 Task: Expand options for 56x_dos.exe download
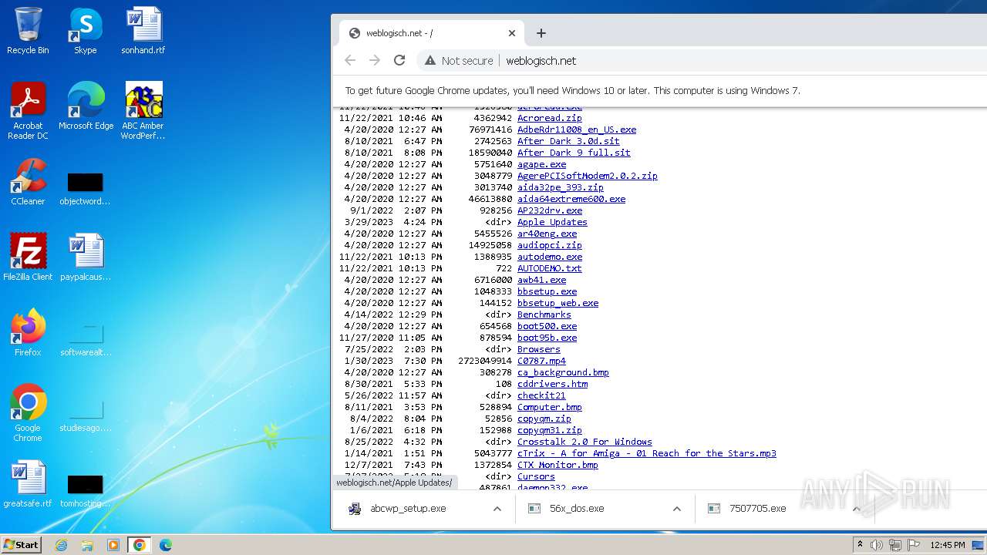pos(677,509)
